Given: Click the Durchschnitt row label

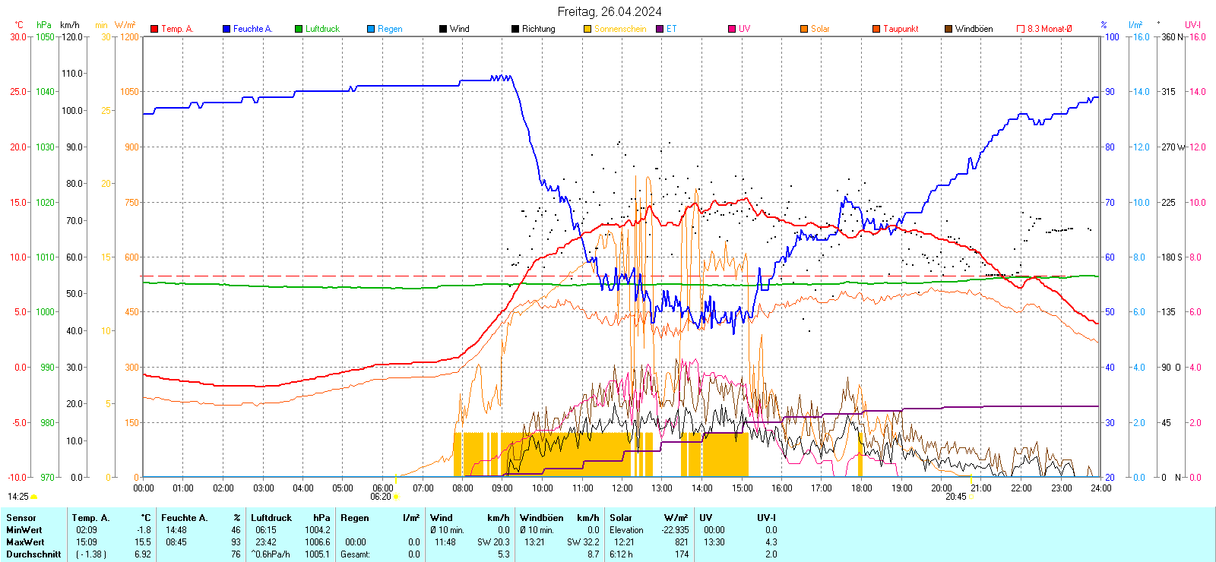Looking at the screenshot, I should (33, 554).
